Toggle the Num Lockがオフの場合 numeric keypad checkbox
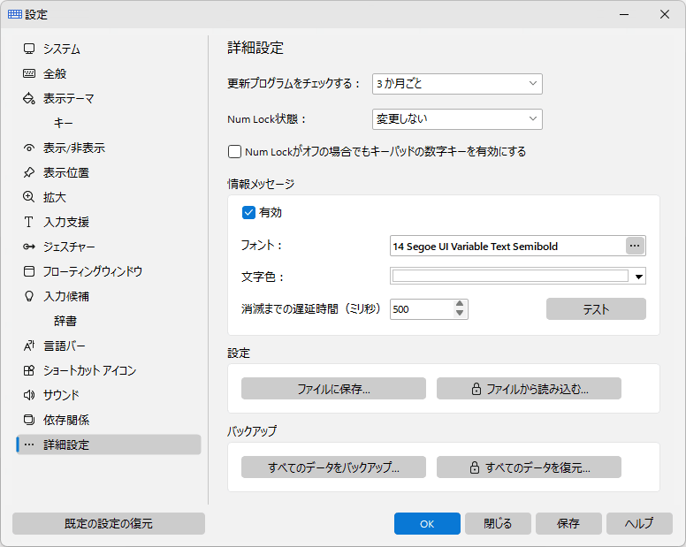 [234, 152]
